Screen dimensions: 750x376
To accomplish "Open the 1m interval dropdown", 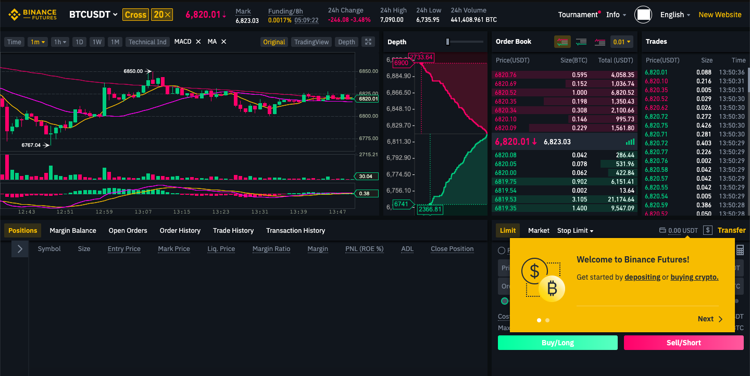I will click(x=38, y=42).
